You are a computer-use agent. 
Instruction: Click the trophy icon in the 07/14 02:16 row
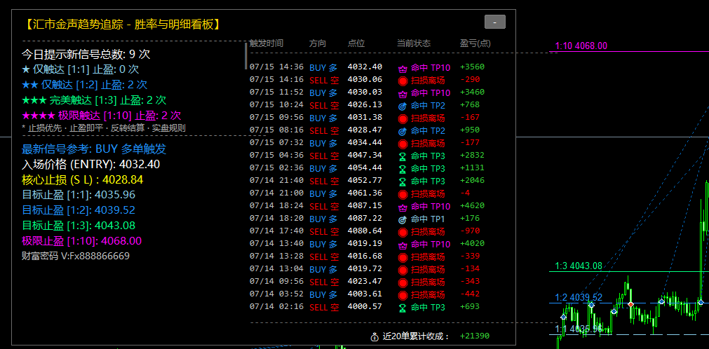[x=403, y=308]
